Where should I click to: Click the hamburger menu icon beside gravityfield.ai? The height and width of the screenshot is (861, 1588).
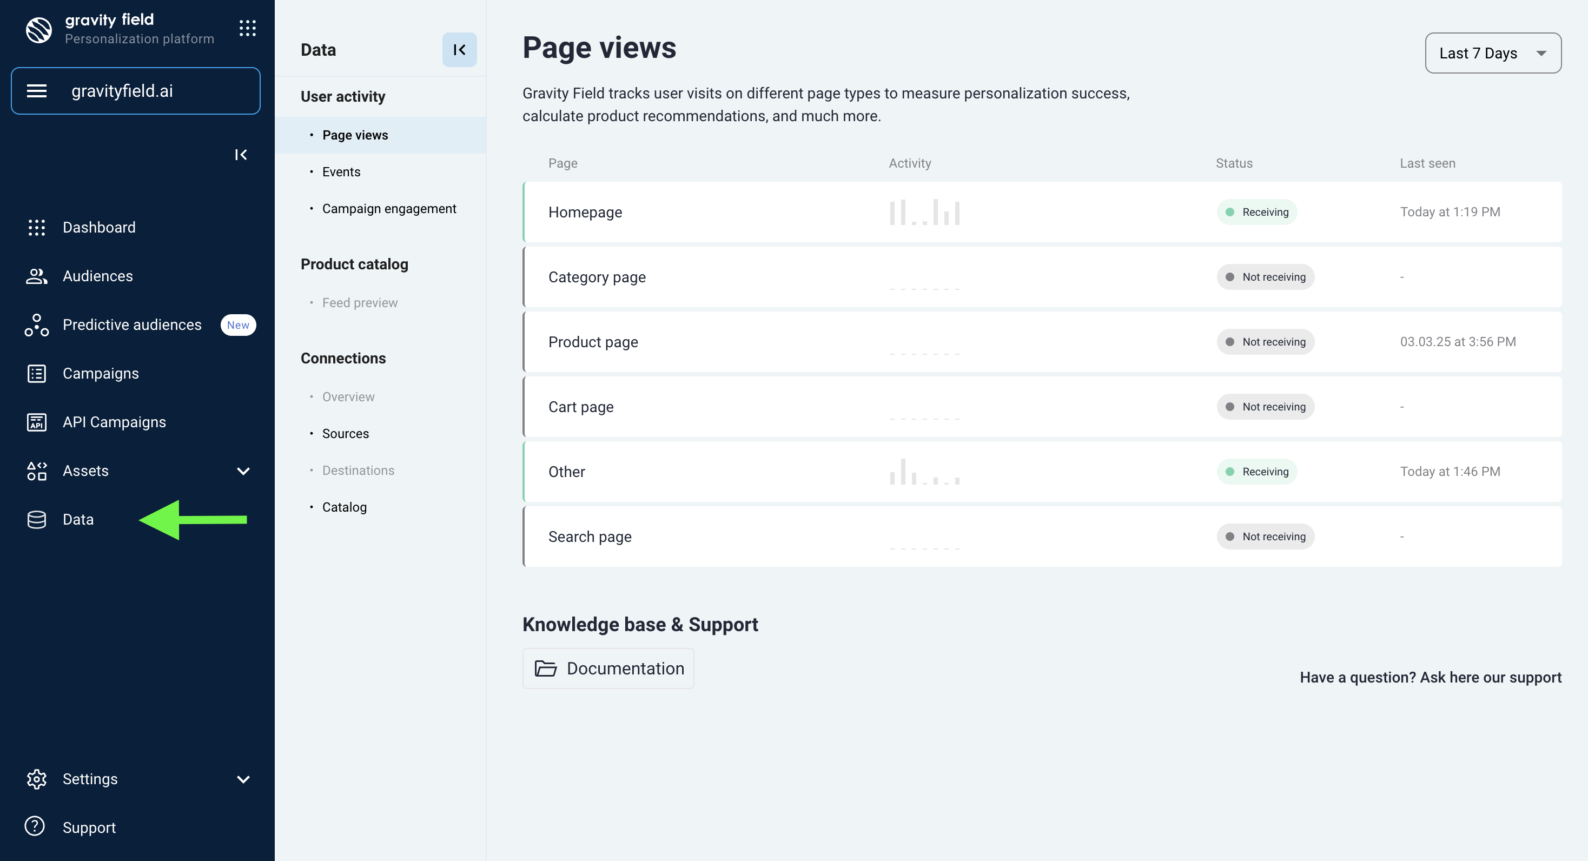pyautogui.click(x=37, y=91)
